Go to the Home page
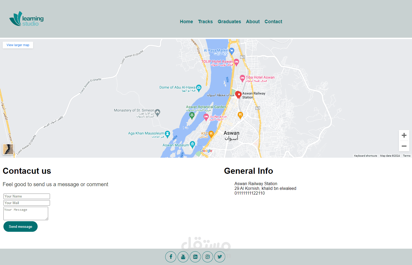Screen dimensions: 412x265 point(186,22)
